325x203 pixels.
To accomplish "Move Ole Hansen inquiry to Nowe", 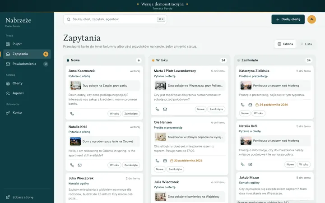I will coord(160,169).
